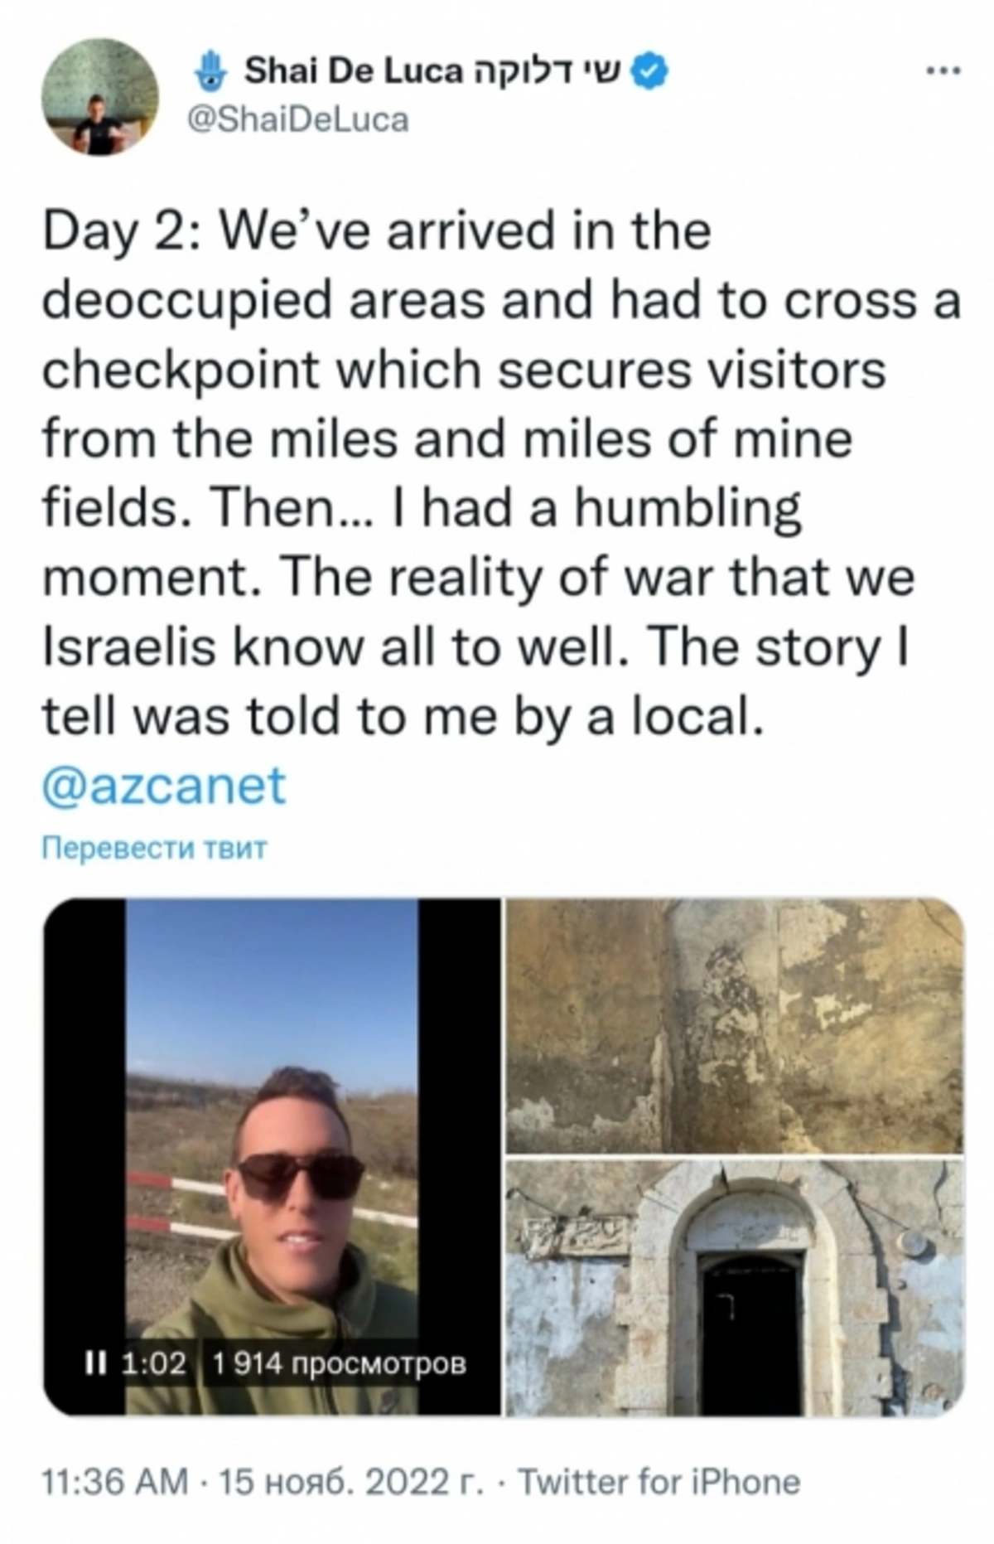Image resolution: width=994 pixels, height=1544 pixels.
Task: Click the 11:36 AM timestamp
Action: coord(115,1482)
